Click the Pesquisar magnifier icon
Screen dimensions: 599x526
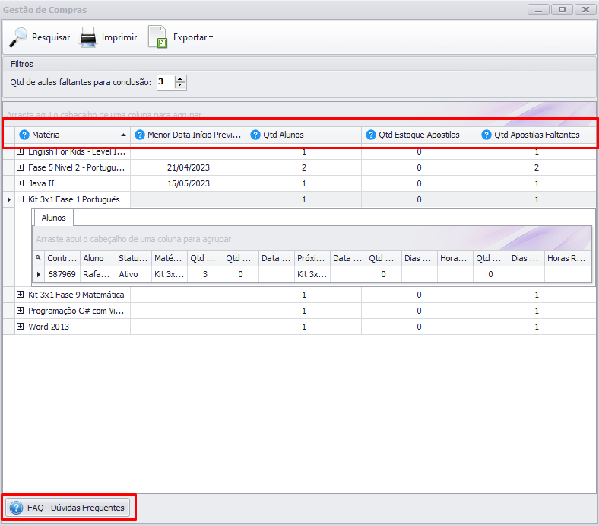(x=18, y=37)
